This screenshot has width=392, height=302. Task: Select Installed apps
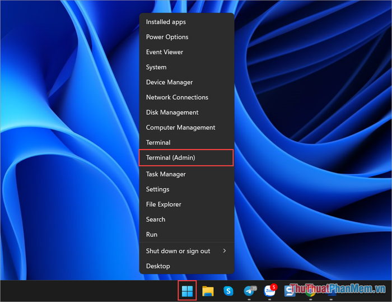click(186, 22)
